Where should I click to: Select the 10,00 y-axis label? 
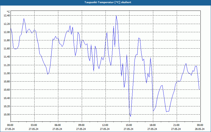point(7,115)
